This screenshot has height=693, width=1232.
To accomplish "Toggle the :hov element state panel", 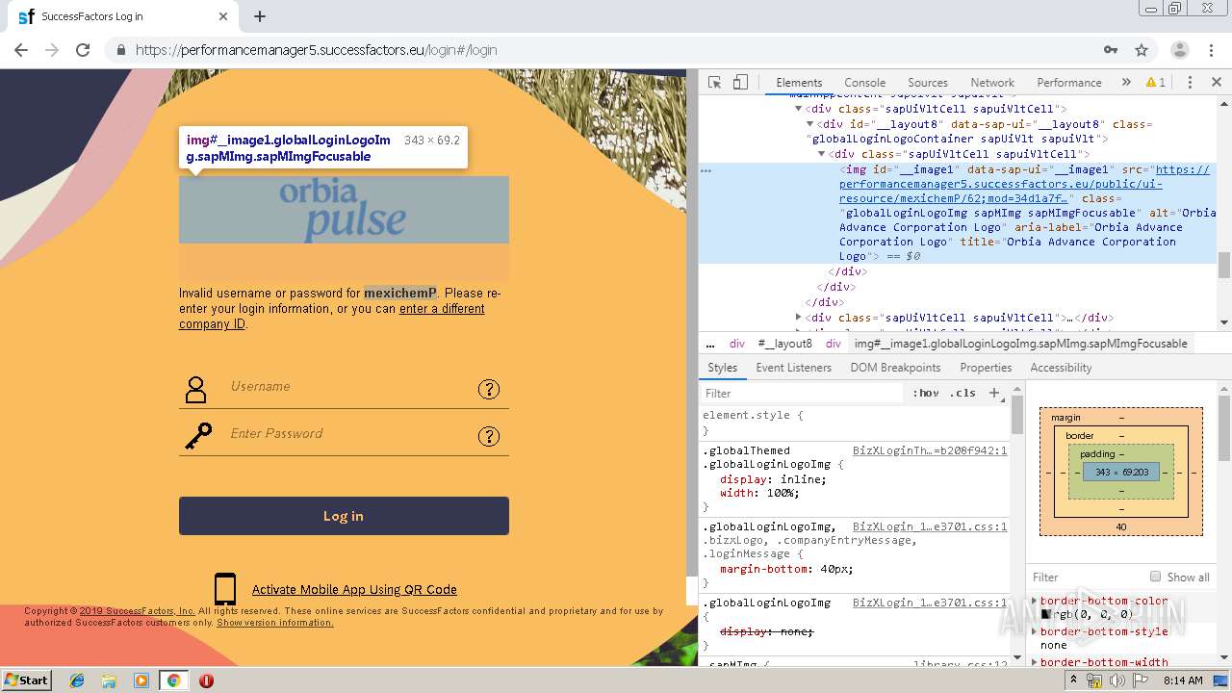I will point(926,393).
